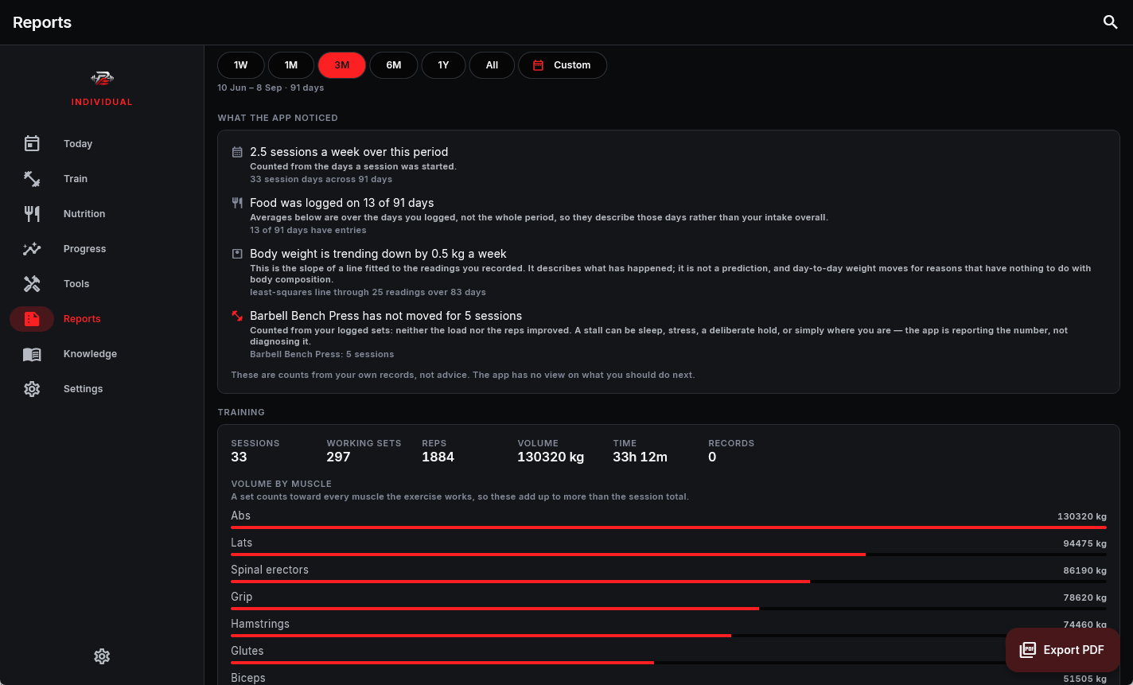Click the 'VOLUME BY MUSCLE' label
The image size is (1133, 685).
(x=282, y=484)
